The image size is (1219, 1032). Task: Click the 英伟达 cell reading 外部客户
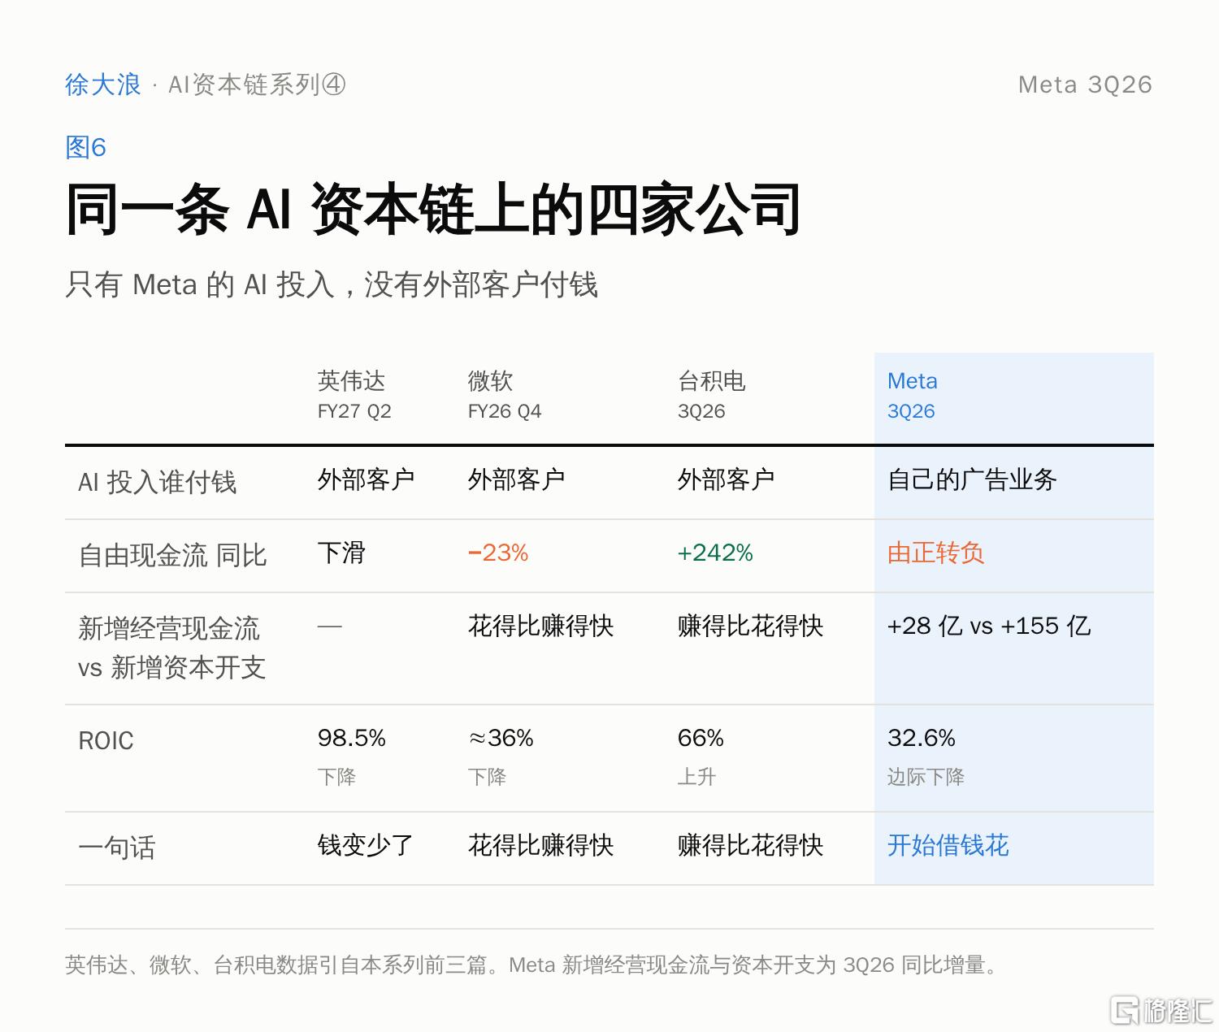point(366,479)
